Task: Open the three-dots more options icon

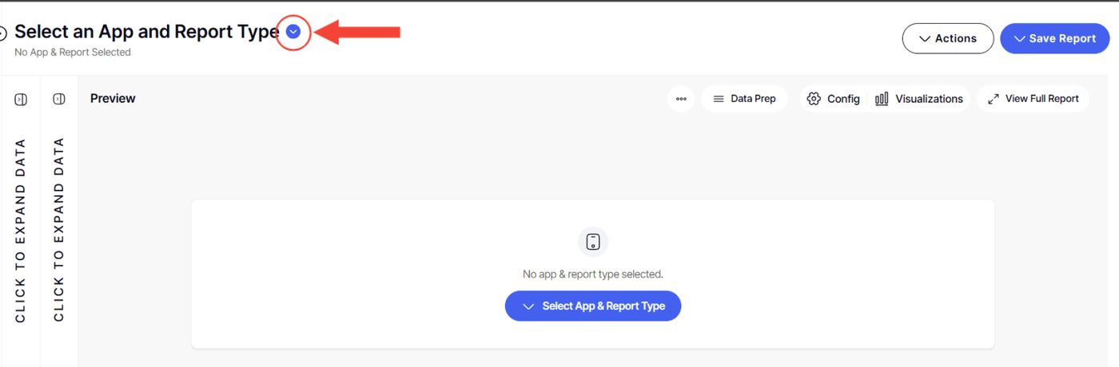Action: coord(681,99)
